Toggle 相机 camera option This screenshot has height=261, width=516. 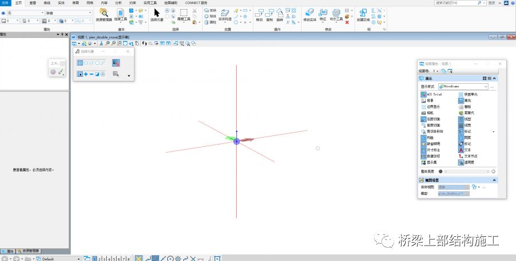coord(427,113)
